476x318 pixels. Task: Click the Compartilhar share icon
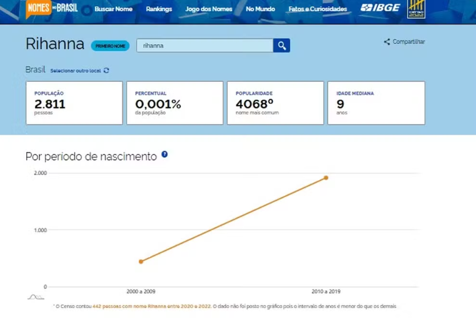387,42
